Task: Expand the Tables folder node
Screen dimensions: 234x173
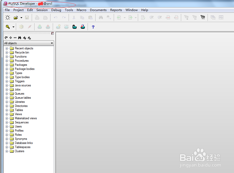Action: click(x=7, y=110)
